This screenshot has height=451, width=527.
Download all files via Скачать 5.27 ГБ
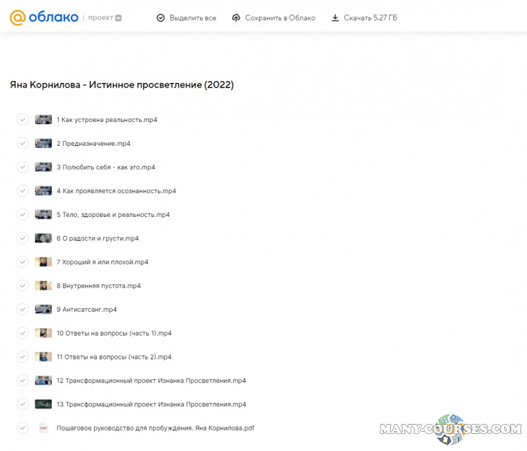tap(370, 18)
